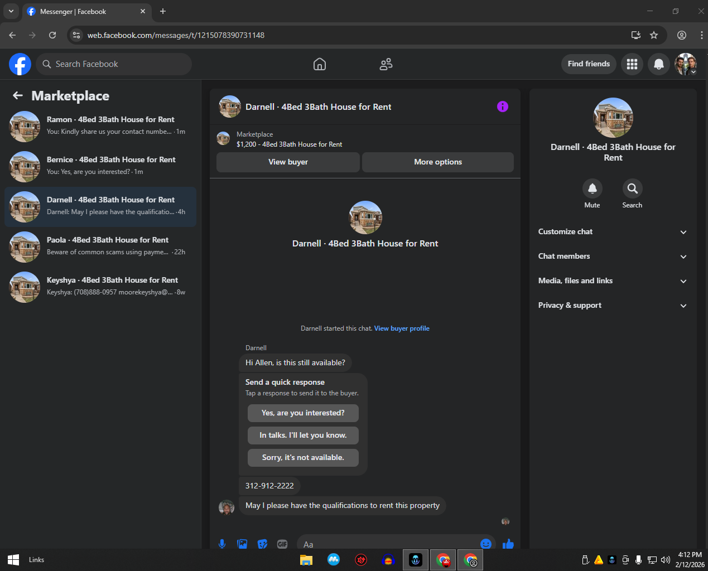The width and height of the screenshot is (708, 571).
Task: Open the apps grid menu icon
Action: click(632, 64)
